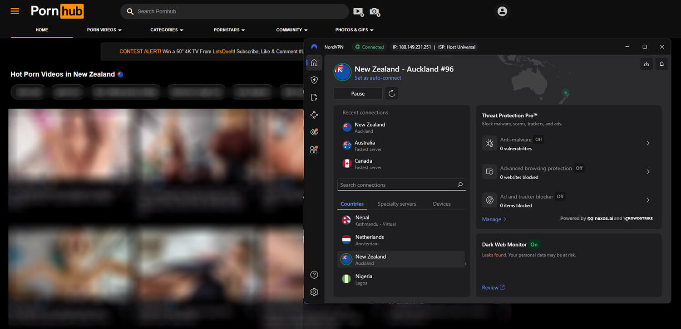681x329 pixels.
Task: Open NordVPN home sidebar icon
Action: pos(314,63)
